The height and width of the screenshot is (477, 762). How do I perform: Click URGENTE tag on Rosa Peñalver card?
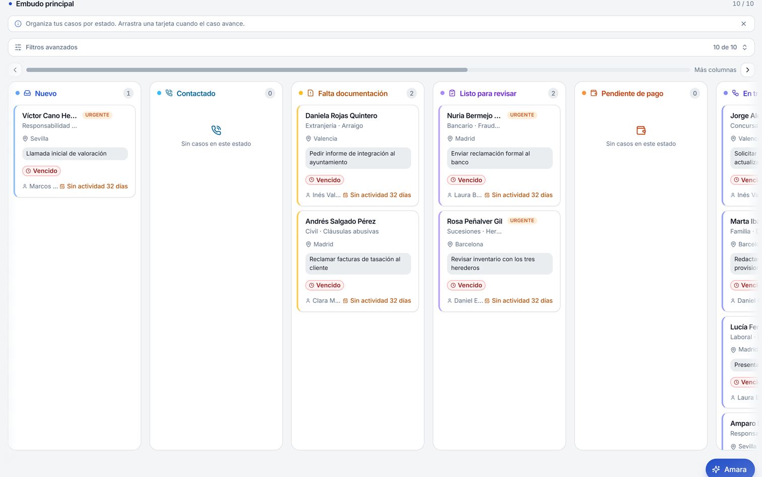tap(522, 221)
